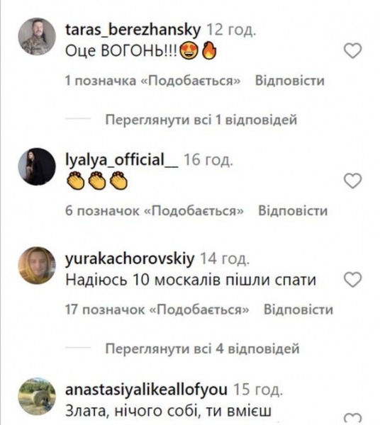Viewport: 380px width, 425px height.
Task: Reply to taras_berezhansky's comment
Action: [290, 81]
